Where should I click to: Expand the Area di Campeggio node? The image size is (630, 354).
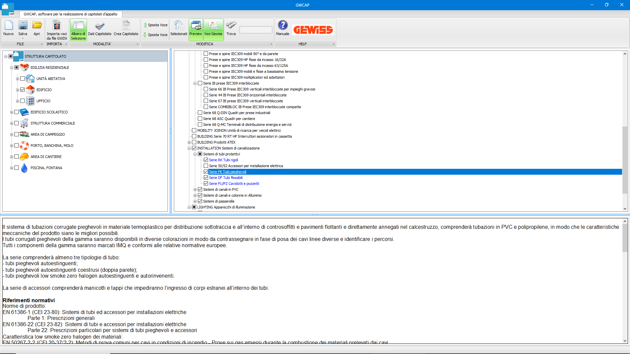click(x=11, y=134)
